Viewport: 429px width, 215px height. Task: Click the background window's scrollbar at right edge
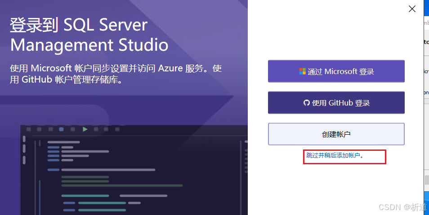(426, 180)
